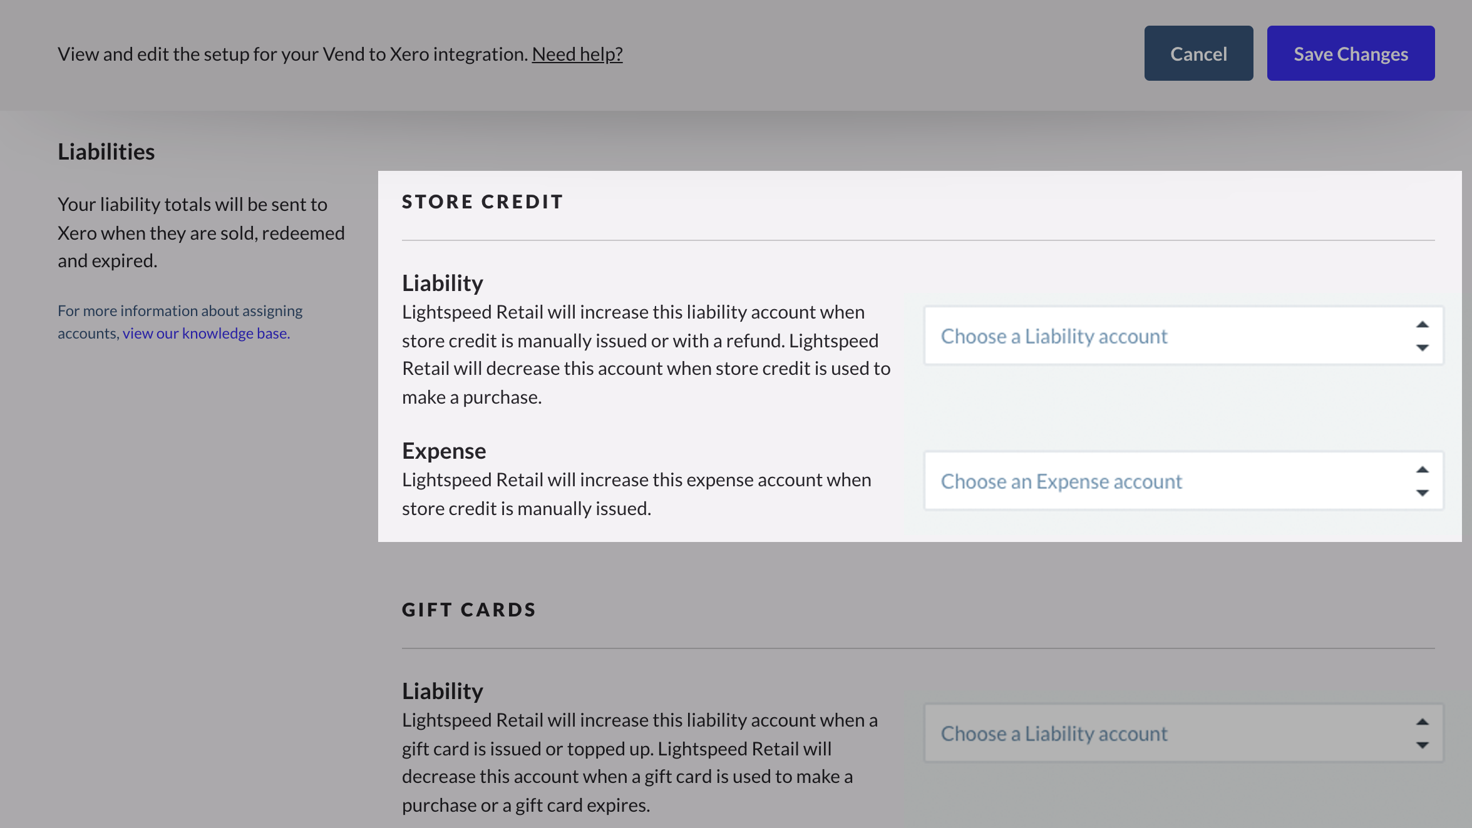Click the Expense field label
1472x828 pixels.
point(443,451)
